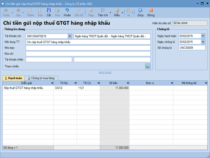Switch to 2. Chứng từ mua hàng tab
This screenshot has width=210, height=158.
[41, 78]
